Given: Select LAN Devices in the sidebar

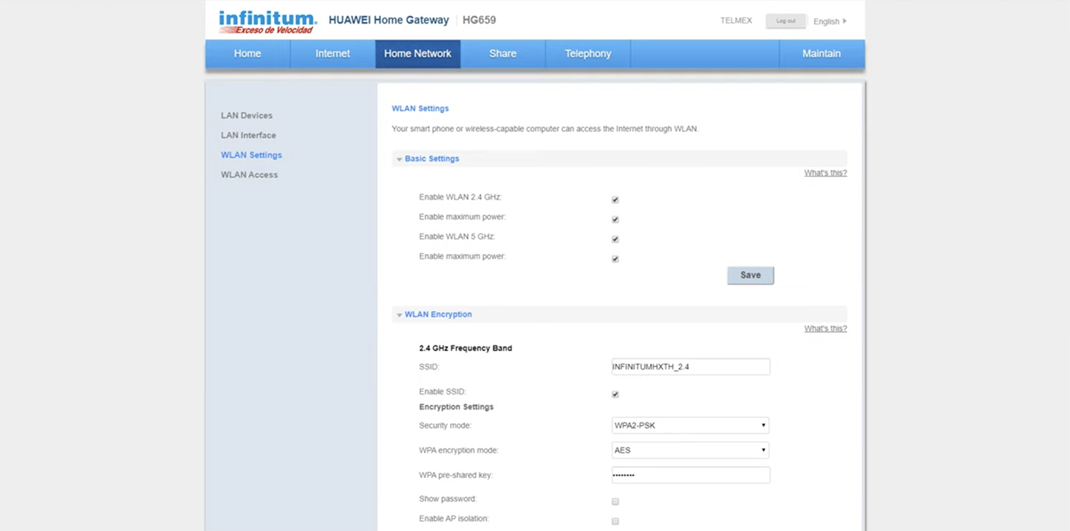Looking at the screenshot, I should click(x=247, y=116).
